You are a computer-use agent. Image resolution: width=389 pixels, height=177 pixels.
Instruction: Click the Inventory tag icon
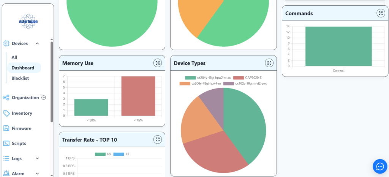[x=6, y=113]
